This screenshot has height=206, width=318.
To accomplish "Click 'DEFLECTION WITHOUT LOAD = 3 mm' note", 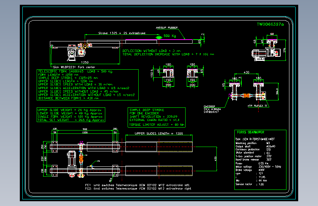I will [151, 51].
